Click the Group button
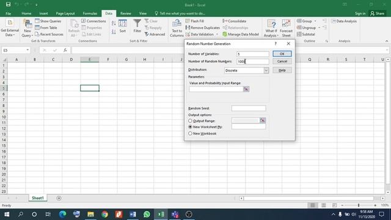 [x=304, y=21]
